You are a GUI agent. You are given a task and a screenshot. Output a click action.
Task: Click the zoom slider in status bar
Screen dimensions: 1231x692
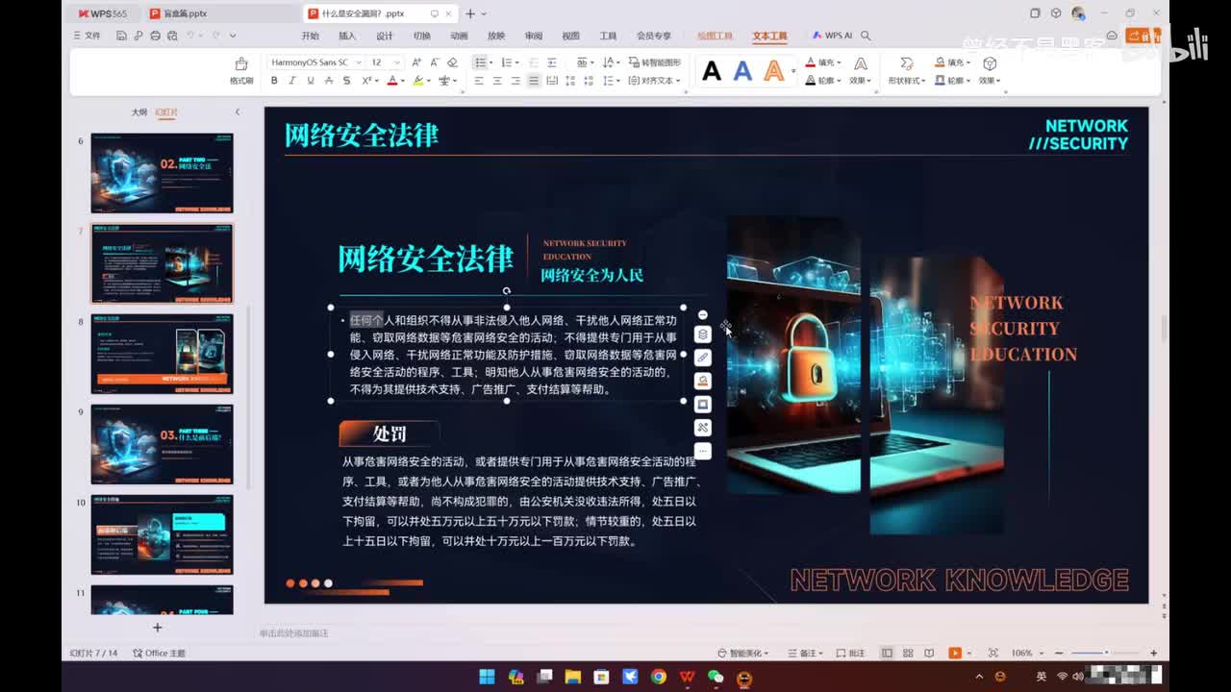point(1105,654)
